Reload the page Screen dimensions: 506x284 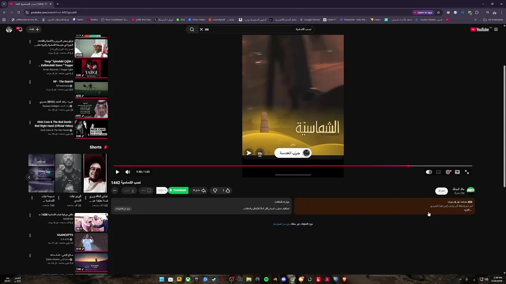18,12
